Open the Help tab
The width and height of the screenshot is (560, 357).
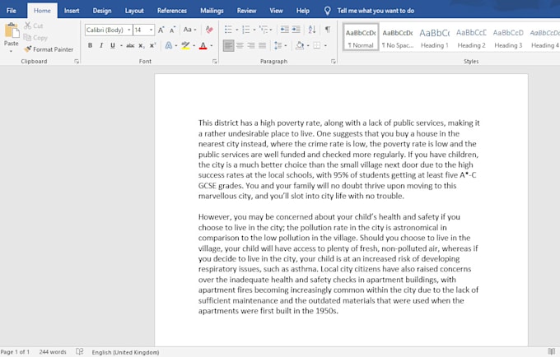tap(302, 11)
